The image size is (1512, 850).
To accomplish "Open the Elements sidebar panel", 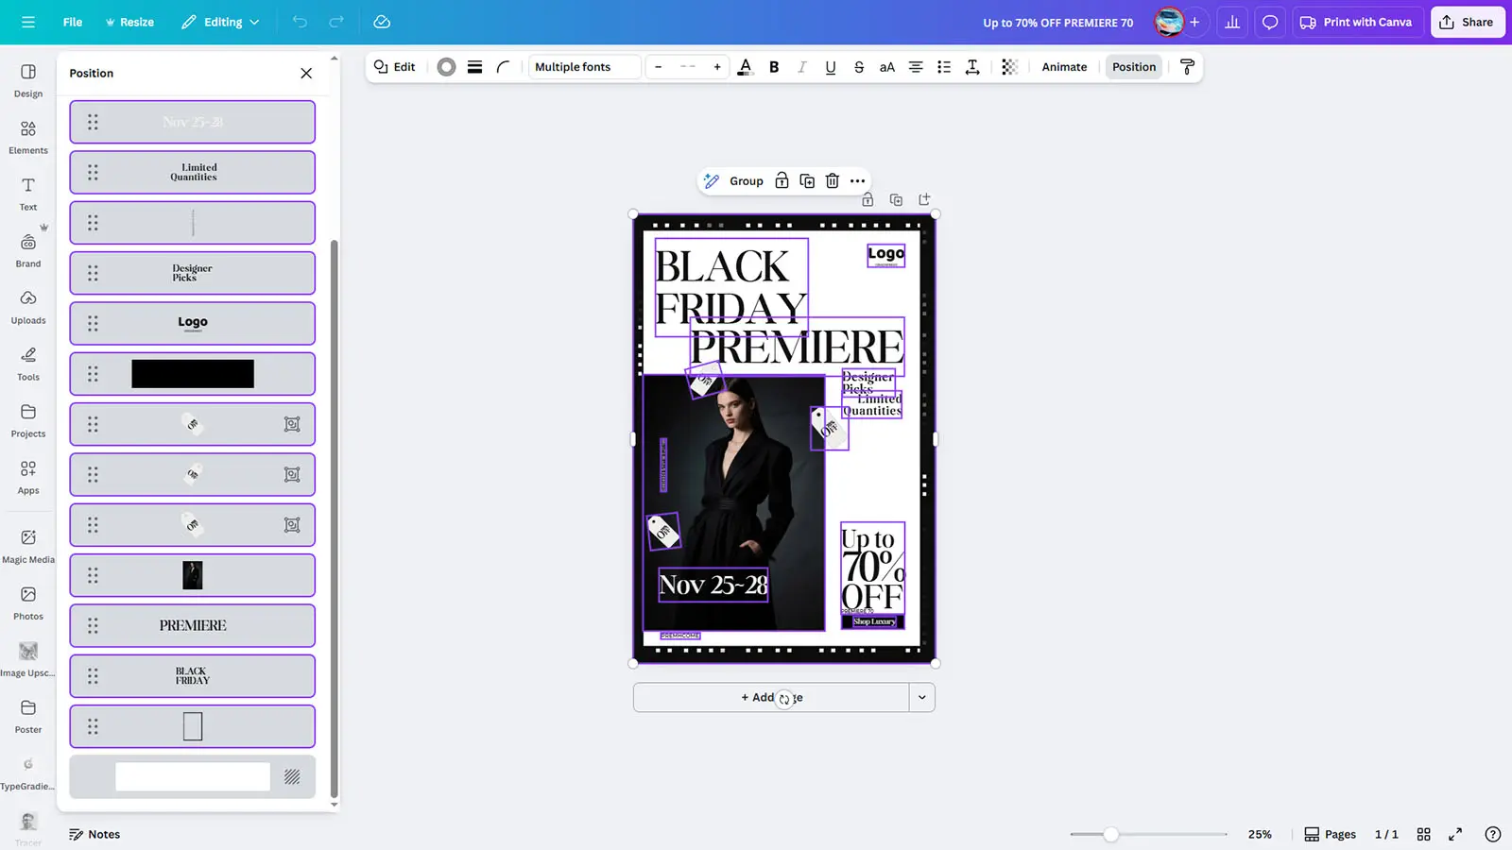I will tap(28, 137).
